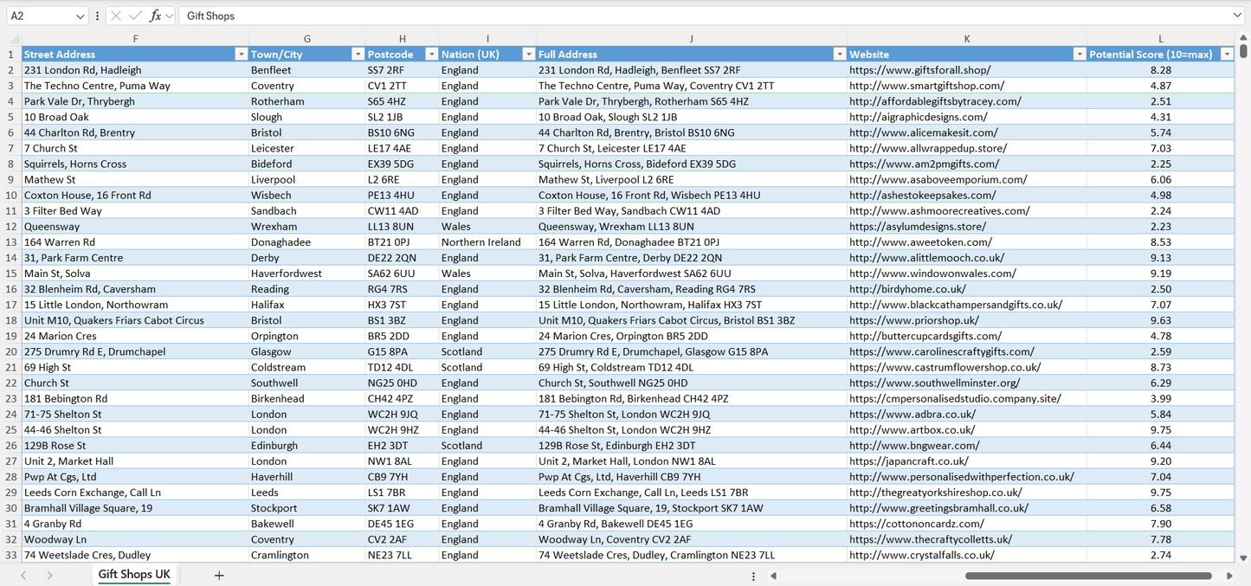Open the Potential Score filter dropdown
The width and height of the screenshot is (1251, 586).
(1226, 55)
